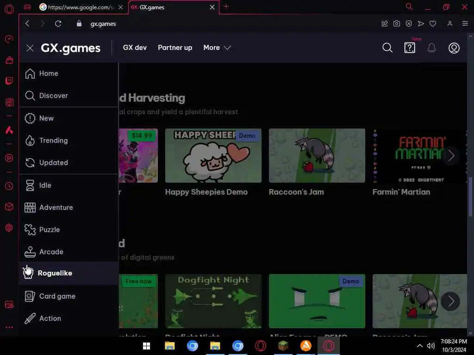Close the GX.games side menu X
Image resolution: width=474 pixels, height=355 pixels.
tap(30, 48)
